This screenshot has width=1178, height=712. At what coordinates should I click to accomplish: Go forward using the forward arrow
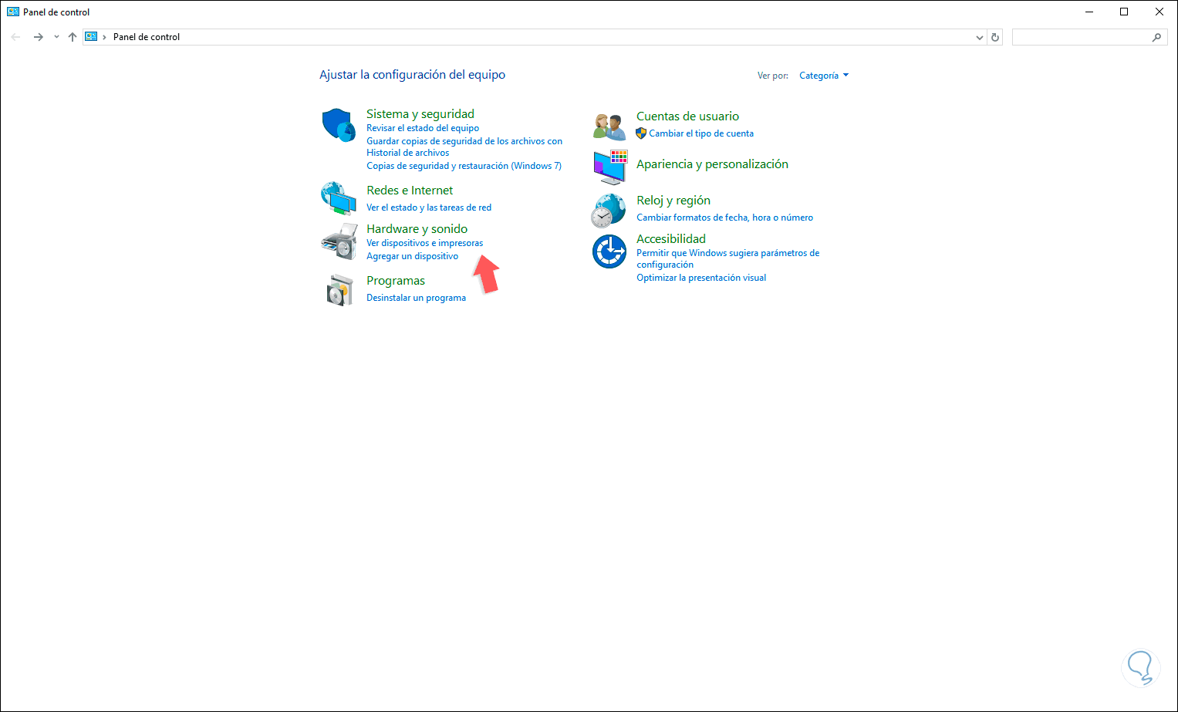point(38,37)
